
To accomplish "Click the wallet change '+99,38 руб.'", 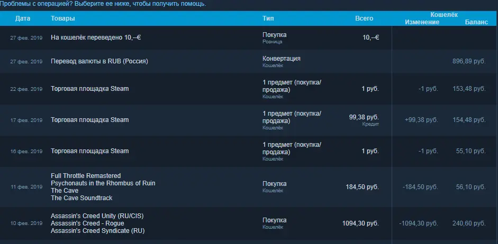I will [421, 120].
